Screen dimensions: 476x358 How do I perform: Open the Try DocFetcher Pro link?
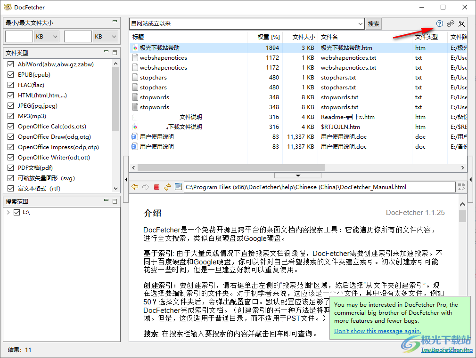click(x=447, y=350)
